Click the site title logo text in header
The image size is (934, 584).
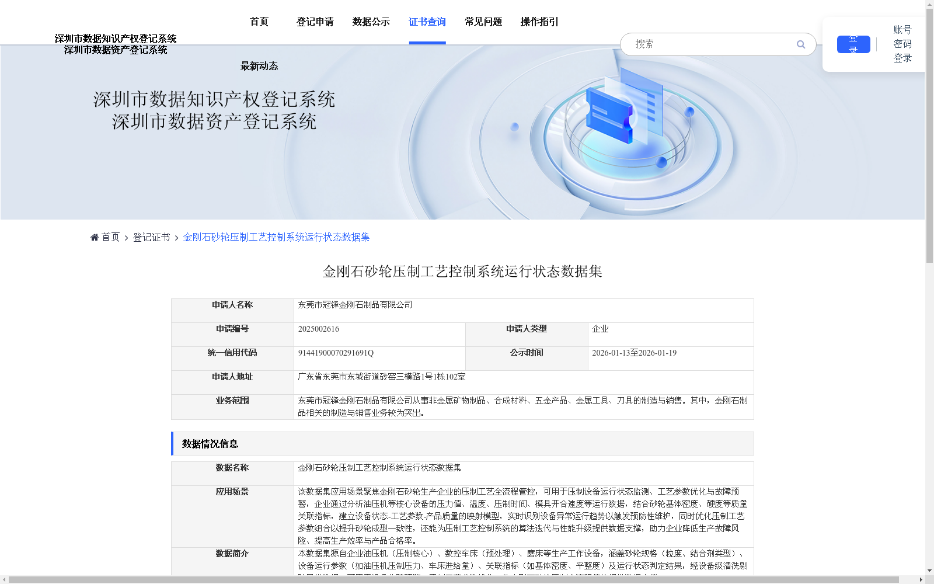116,44
